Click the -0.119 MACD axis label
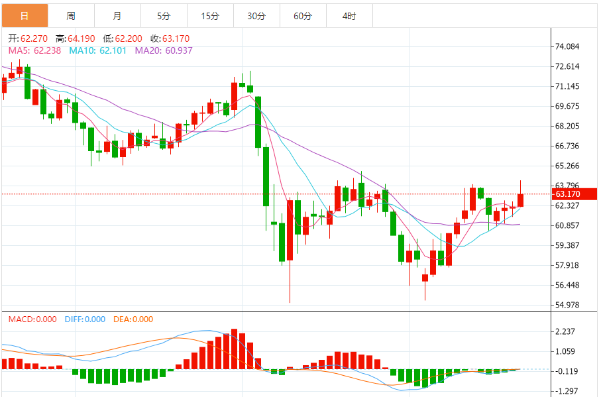The width and height of the screenshot is (601, 397). 565,371
